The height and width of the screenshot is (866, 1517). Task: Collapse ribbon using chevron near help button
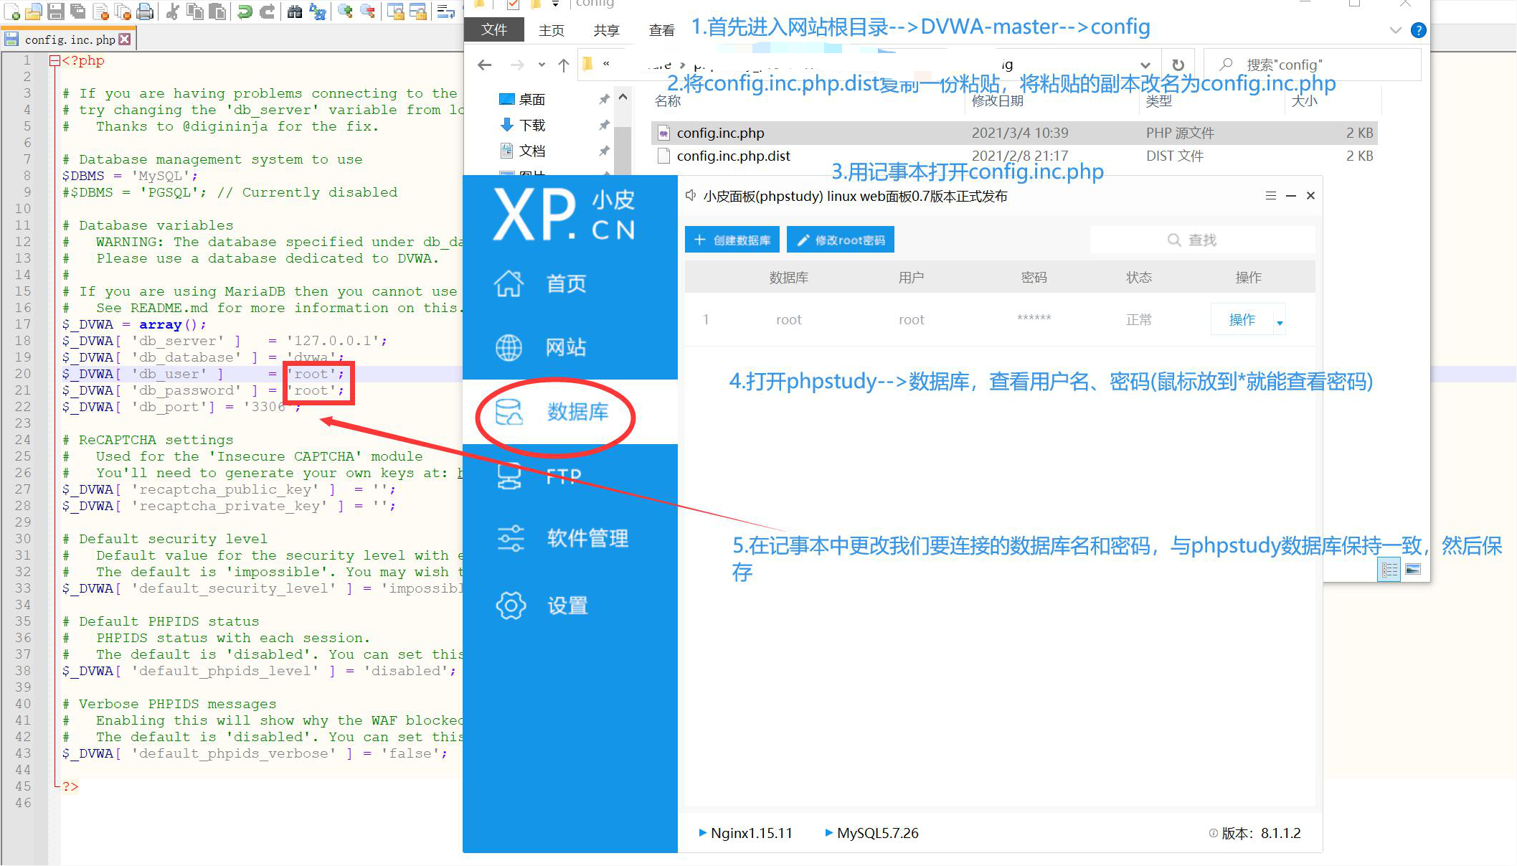point(1396,30)
